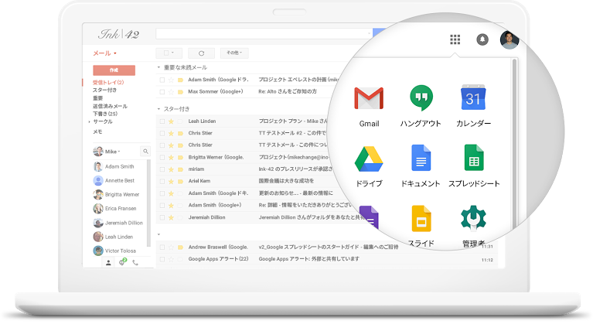Open 送信済みメール sent mail
Image resolution: width=593 pixels, height=331 pixels.
(110, 106)
